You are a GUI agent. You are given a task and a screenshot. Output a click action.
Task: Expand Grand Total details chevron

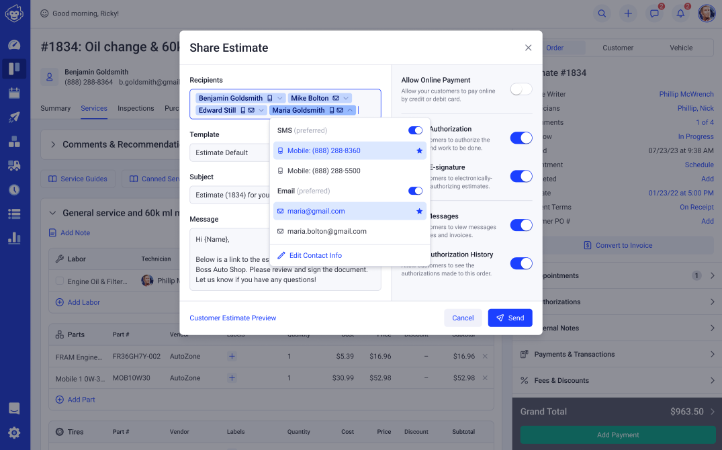(713, 412)
